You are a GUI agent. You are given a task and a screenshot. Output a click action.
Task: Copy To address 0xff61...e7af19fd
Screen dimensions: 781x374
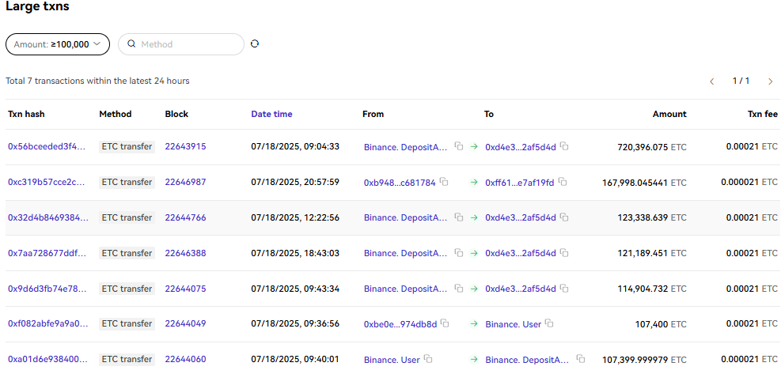coord(563,183)
